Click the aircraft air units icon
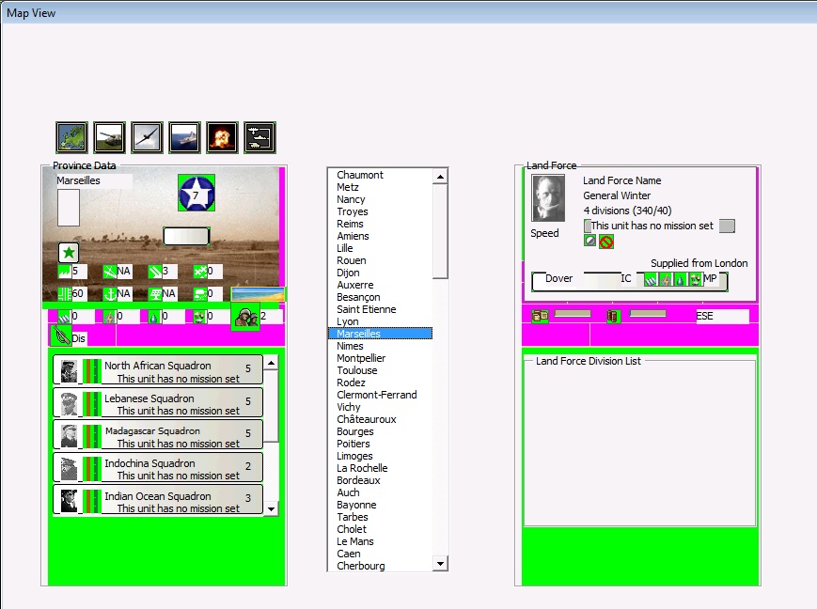The image size is (817, 609). point(147,138)
